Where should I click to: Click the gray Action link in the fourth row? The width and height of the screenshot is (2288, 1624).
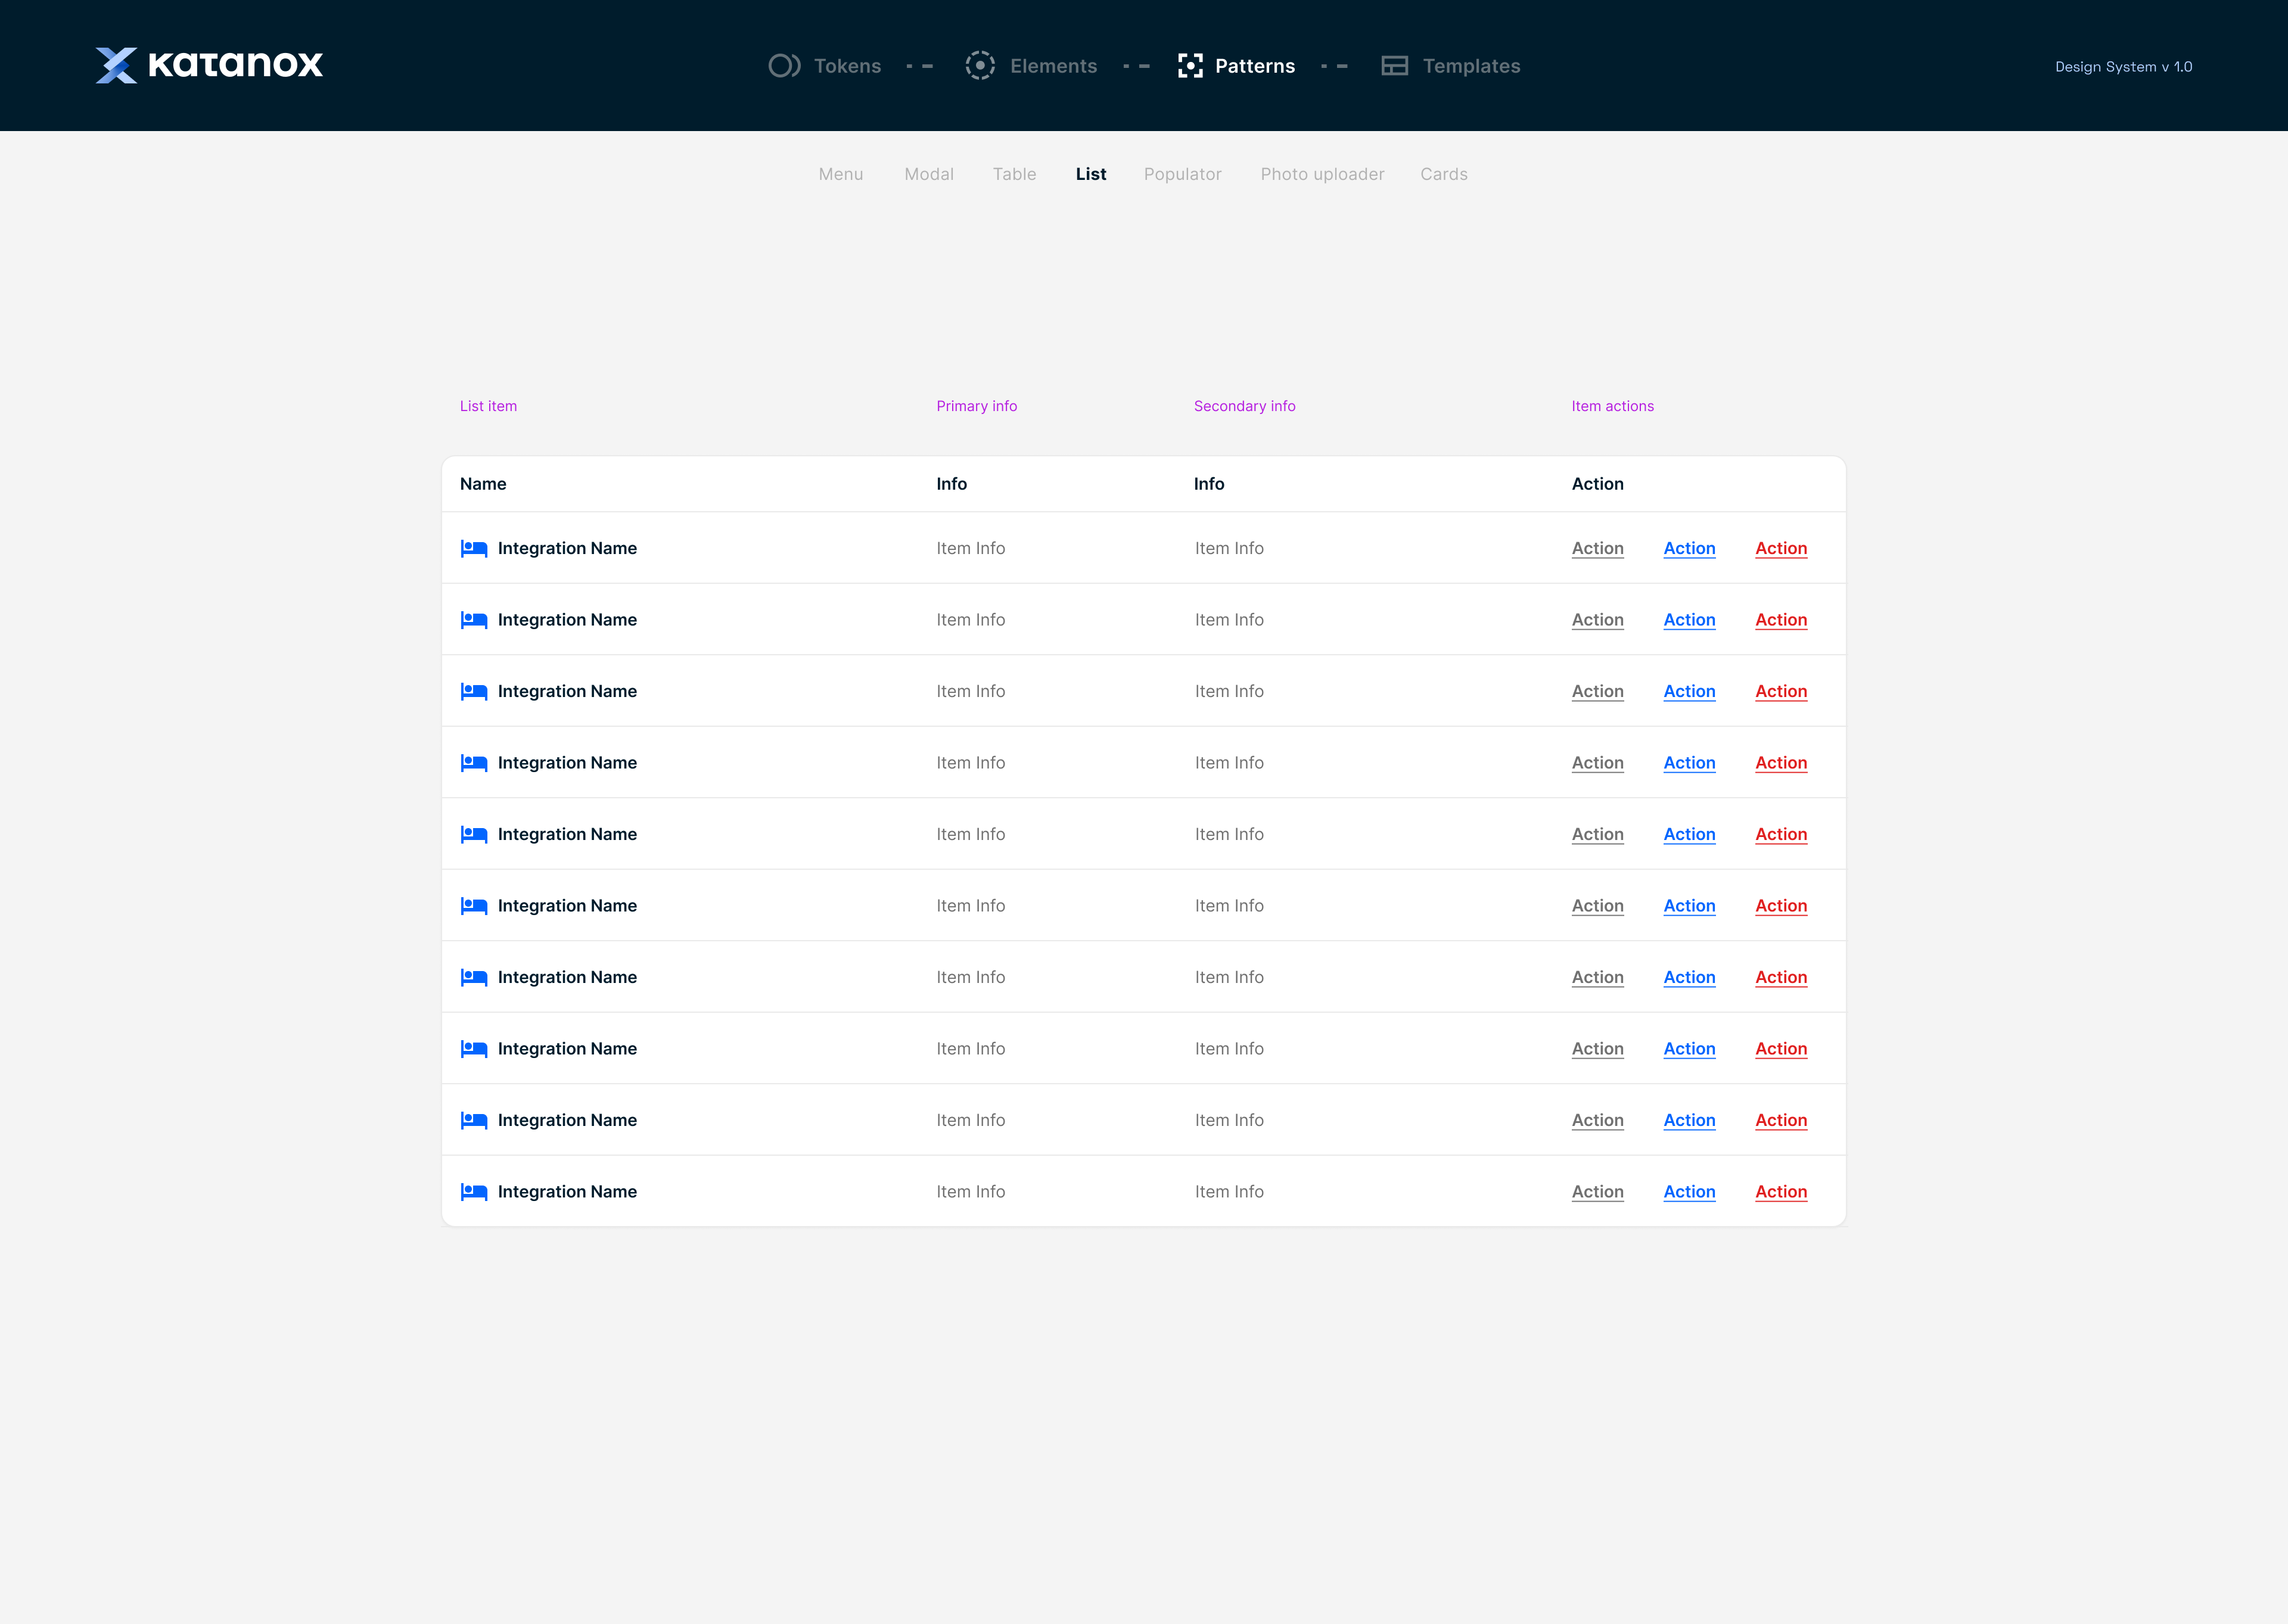click(x=1597, y=763)
